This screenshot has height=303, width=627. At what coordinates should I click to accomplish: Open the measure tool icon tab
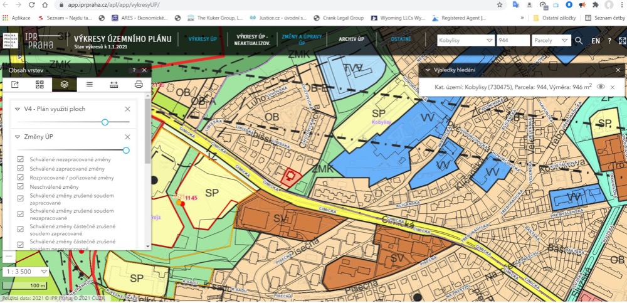click(x=114, y=85)
